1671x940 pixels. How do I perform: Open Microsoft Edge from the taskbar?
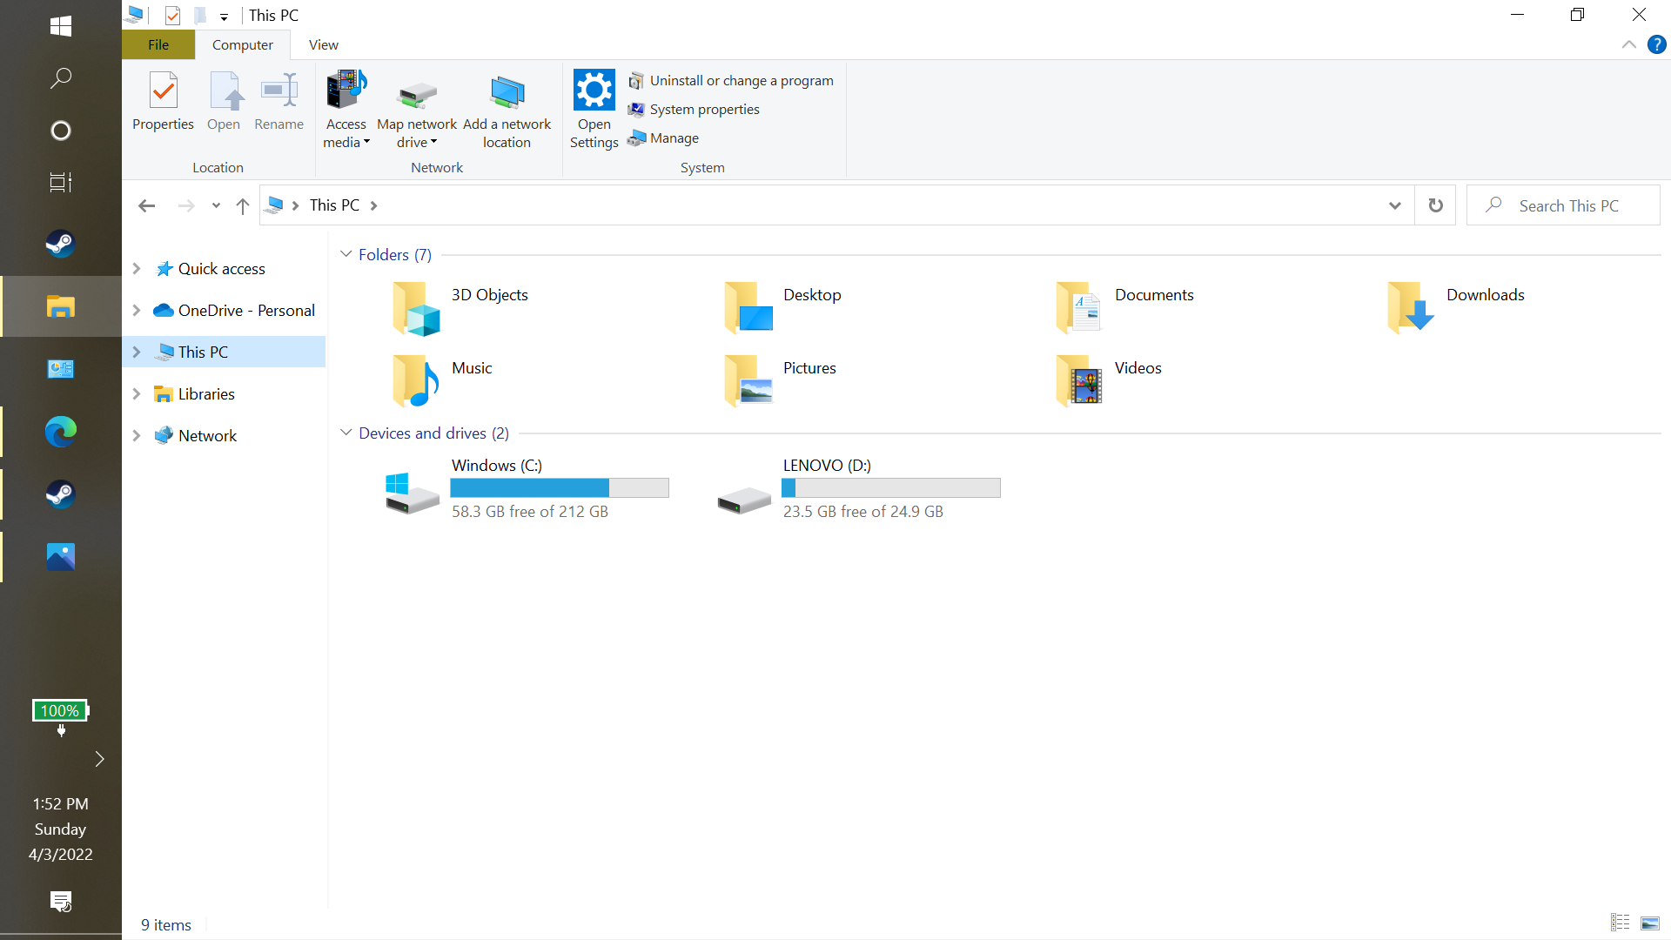(x=61, y=432)
